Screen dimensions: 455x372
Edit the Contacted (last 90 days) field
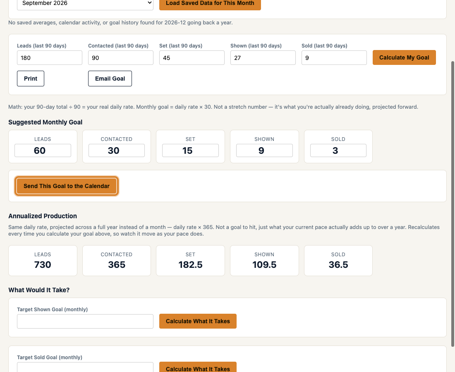tap(121, 58)
